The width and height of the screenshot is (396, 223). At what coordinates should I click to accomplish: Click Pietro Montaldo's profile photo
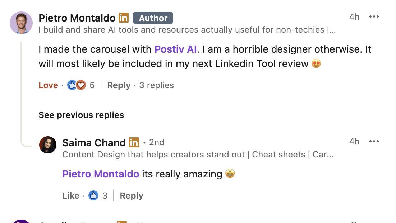pos(21,23)
